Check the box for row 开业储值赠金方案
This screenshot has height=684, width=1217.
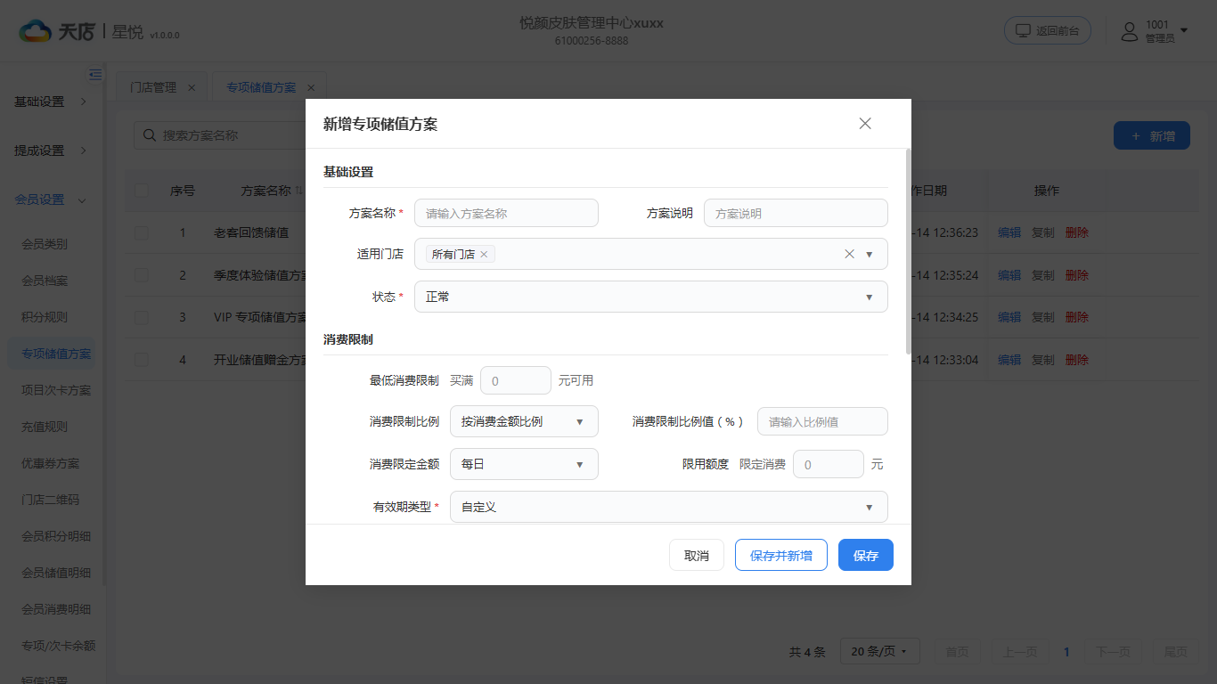click(142, 360)
